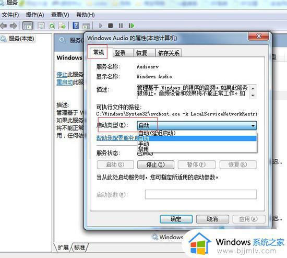The image size is (287, 258).
Task: Toggle the action pane toolbar icon
Action: tap(86, 26)
